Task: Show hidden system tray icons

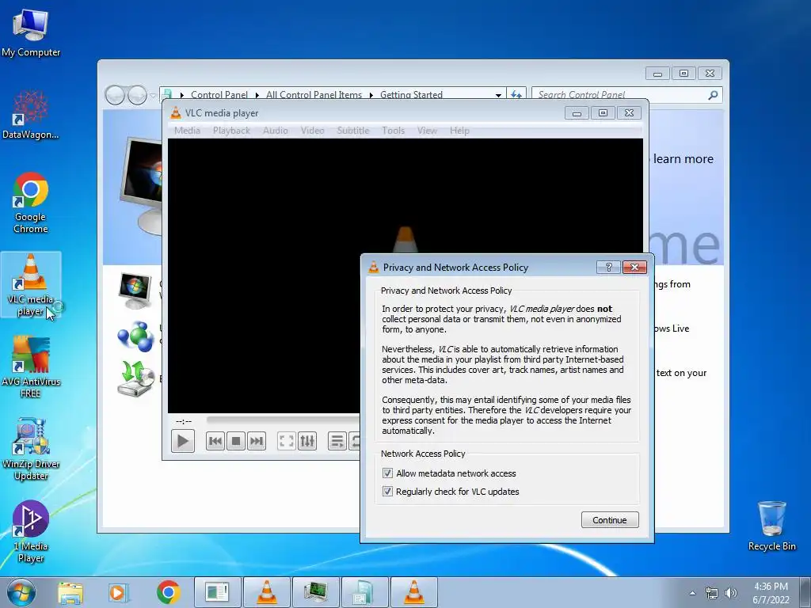Action: (x=692, y=593)
